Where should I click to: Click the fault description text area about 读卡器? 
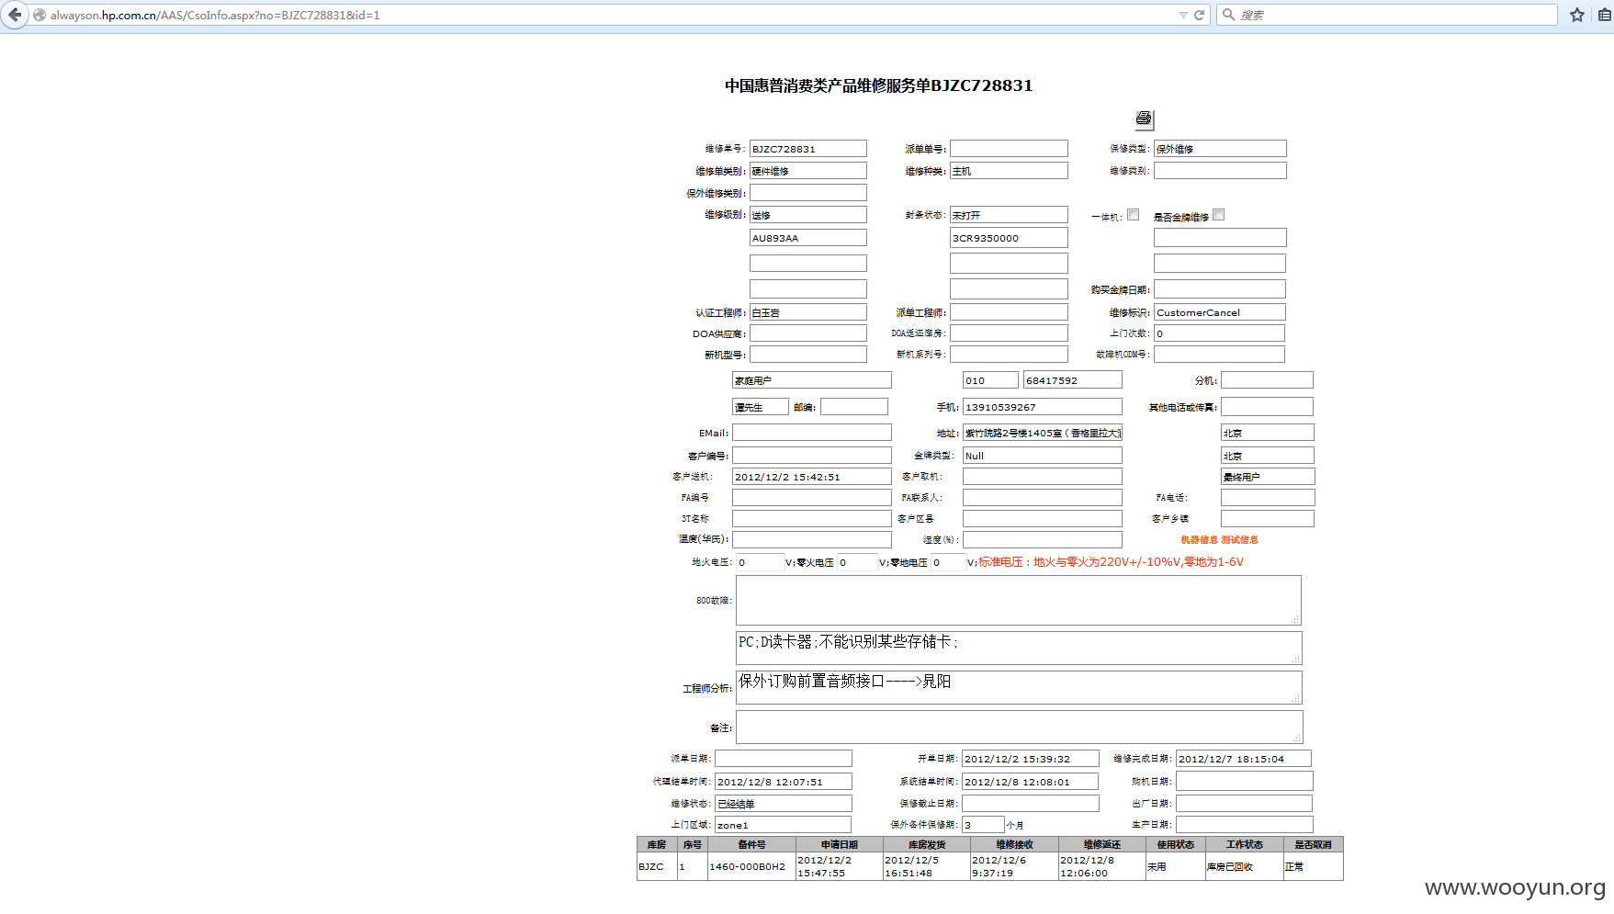[x=1019, y=648]
